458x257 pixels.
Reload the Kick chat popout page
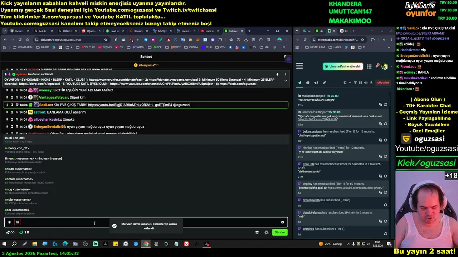[20, 40]
